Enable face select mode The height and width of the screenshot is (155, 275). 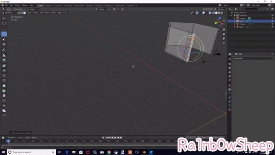[x=24, y=13]
